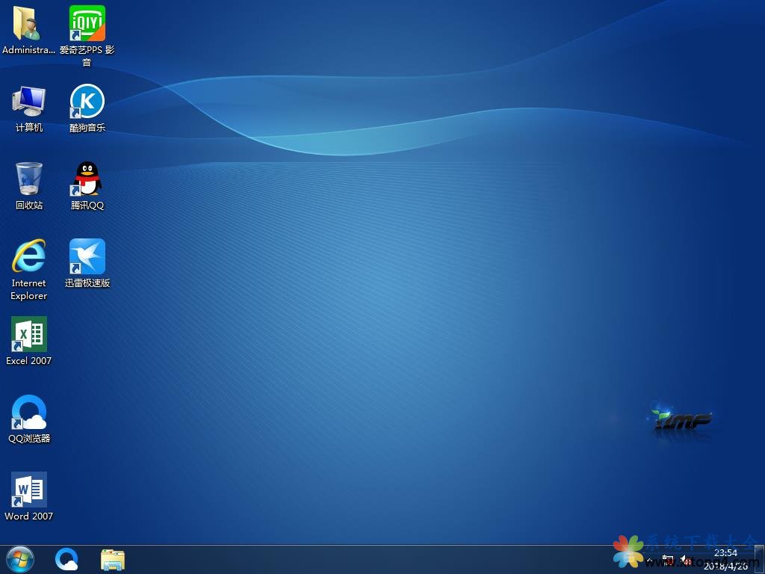Screen dimensions: 765x574
Task: Select the 'Administra...' label text
Action: coord(29,50)
